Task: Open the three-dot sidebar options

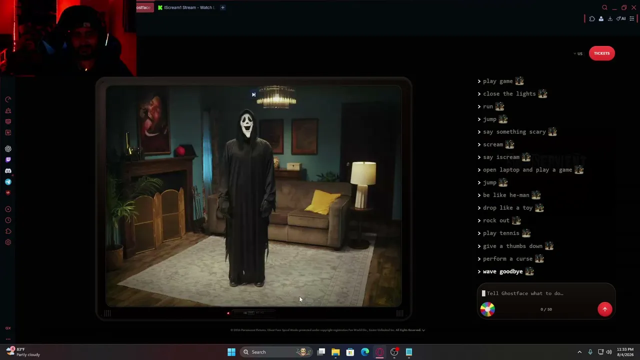Action: coord(8,338)
